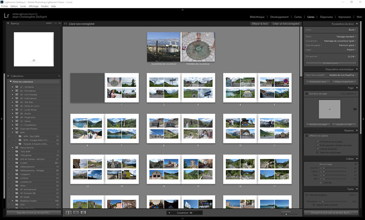Open Type de papier Premium glacé dropdown
The height and width of the screenshot is (220, 365).
[x=347, y=45]
